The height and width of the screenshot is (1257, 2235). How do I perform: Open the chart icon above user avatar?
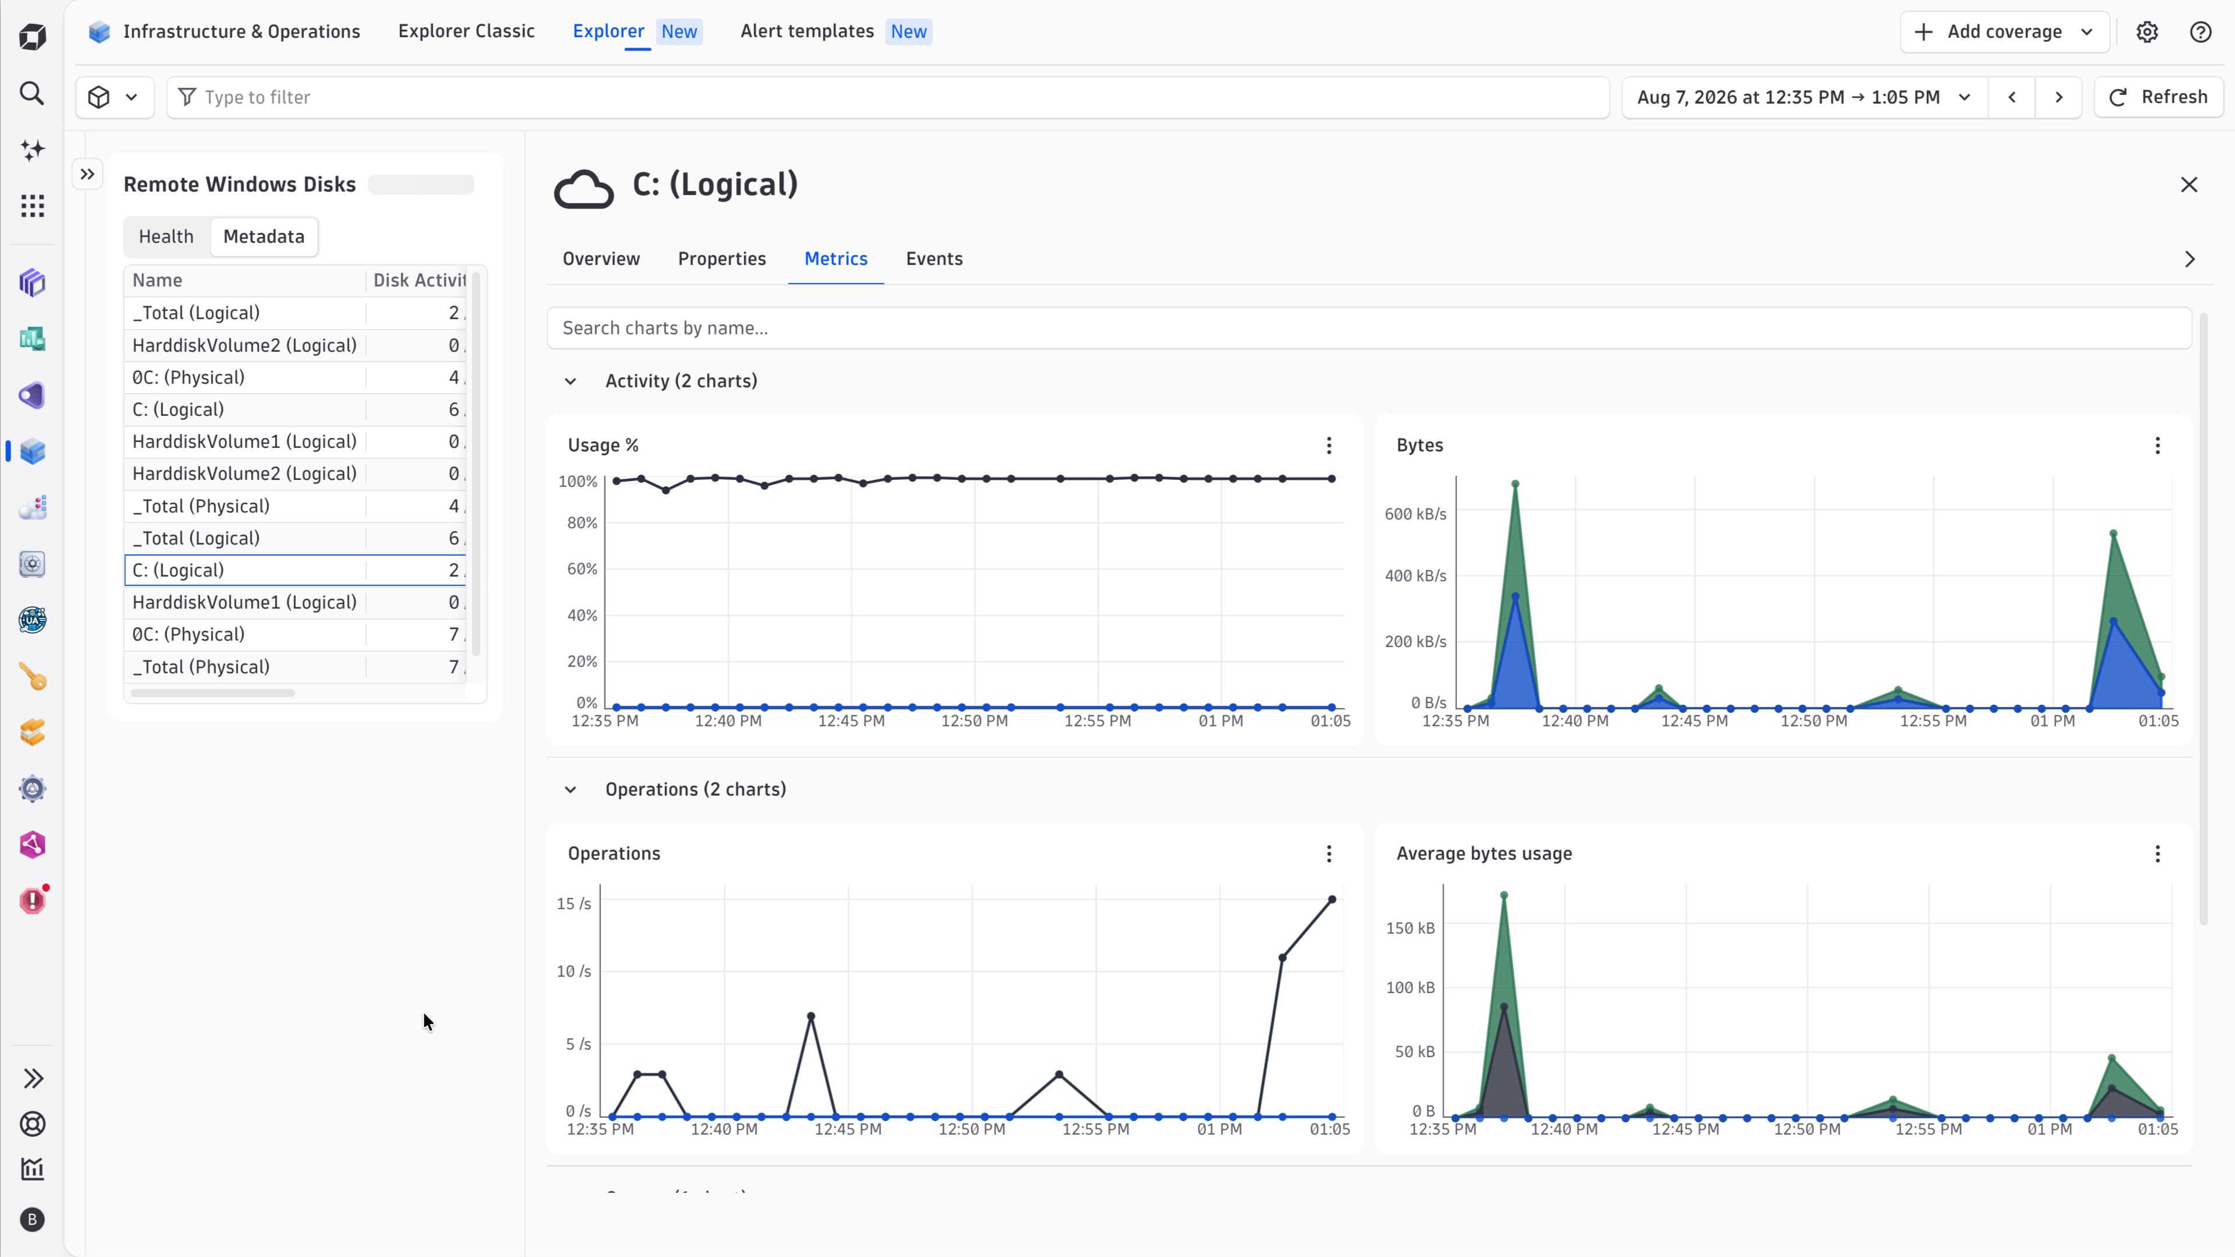(32, 1169)
